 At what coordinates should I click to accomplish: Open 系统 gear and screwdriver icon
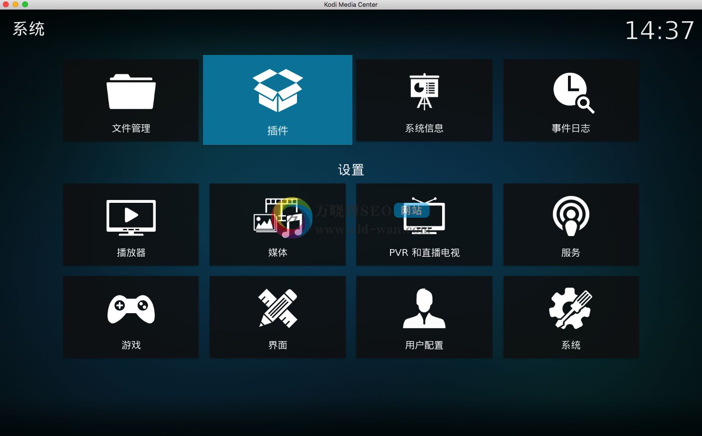tap(571, 308)
